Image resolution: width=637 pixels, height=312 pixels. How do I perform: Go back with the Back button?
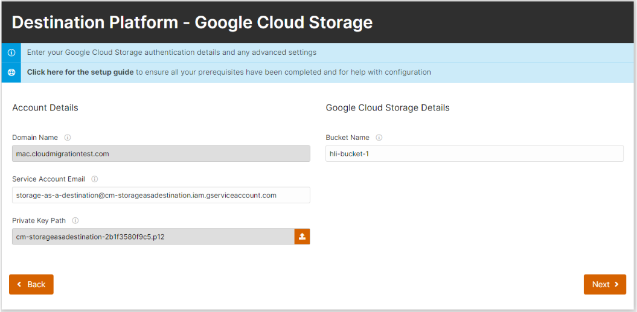31,284
